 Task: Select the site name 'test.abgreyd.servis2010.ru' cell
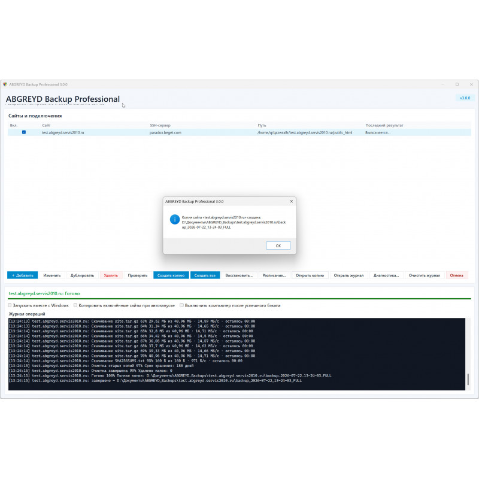(x=63, y=132)
